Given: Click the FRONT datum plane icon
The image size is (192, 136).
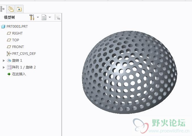Looking at the screenshot, I should 9,47.
